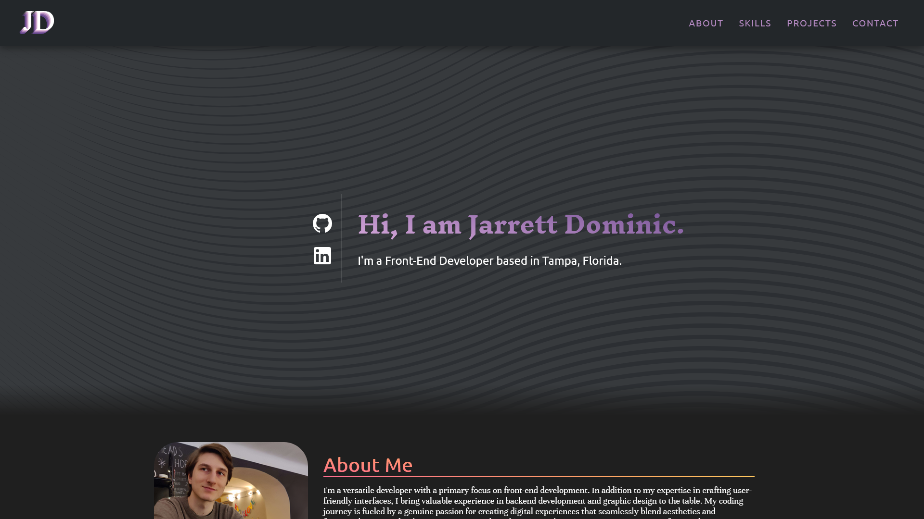Open the LinkedIn profile icon
The image size is (924, 519).
click(x=322, y=256)
